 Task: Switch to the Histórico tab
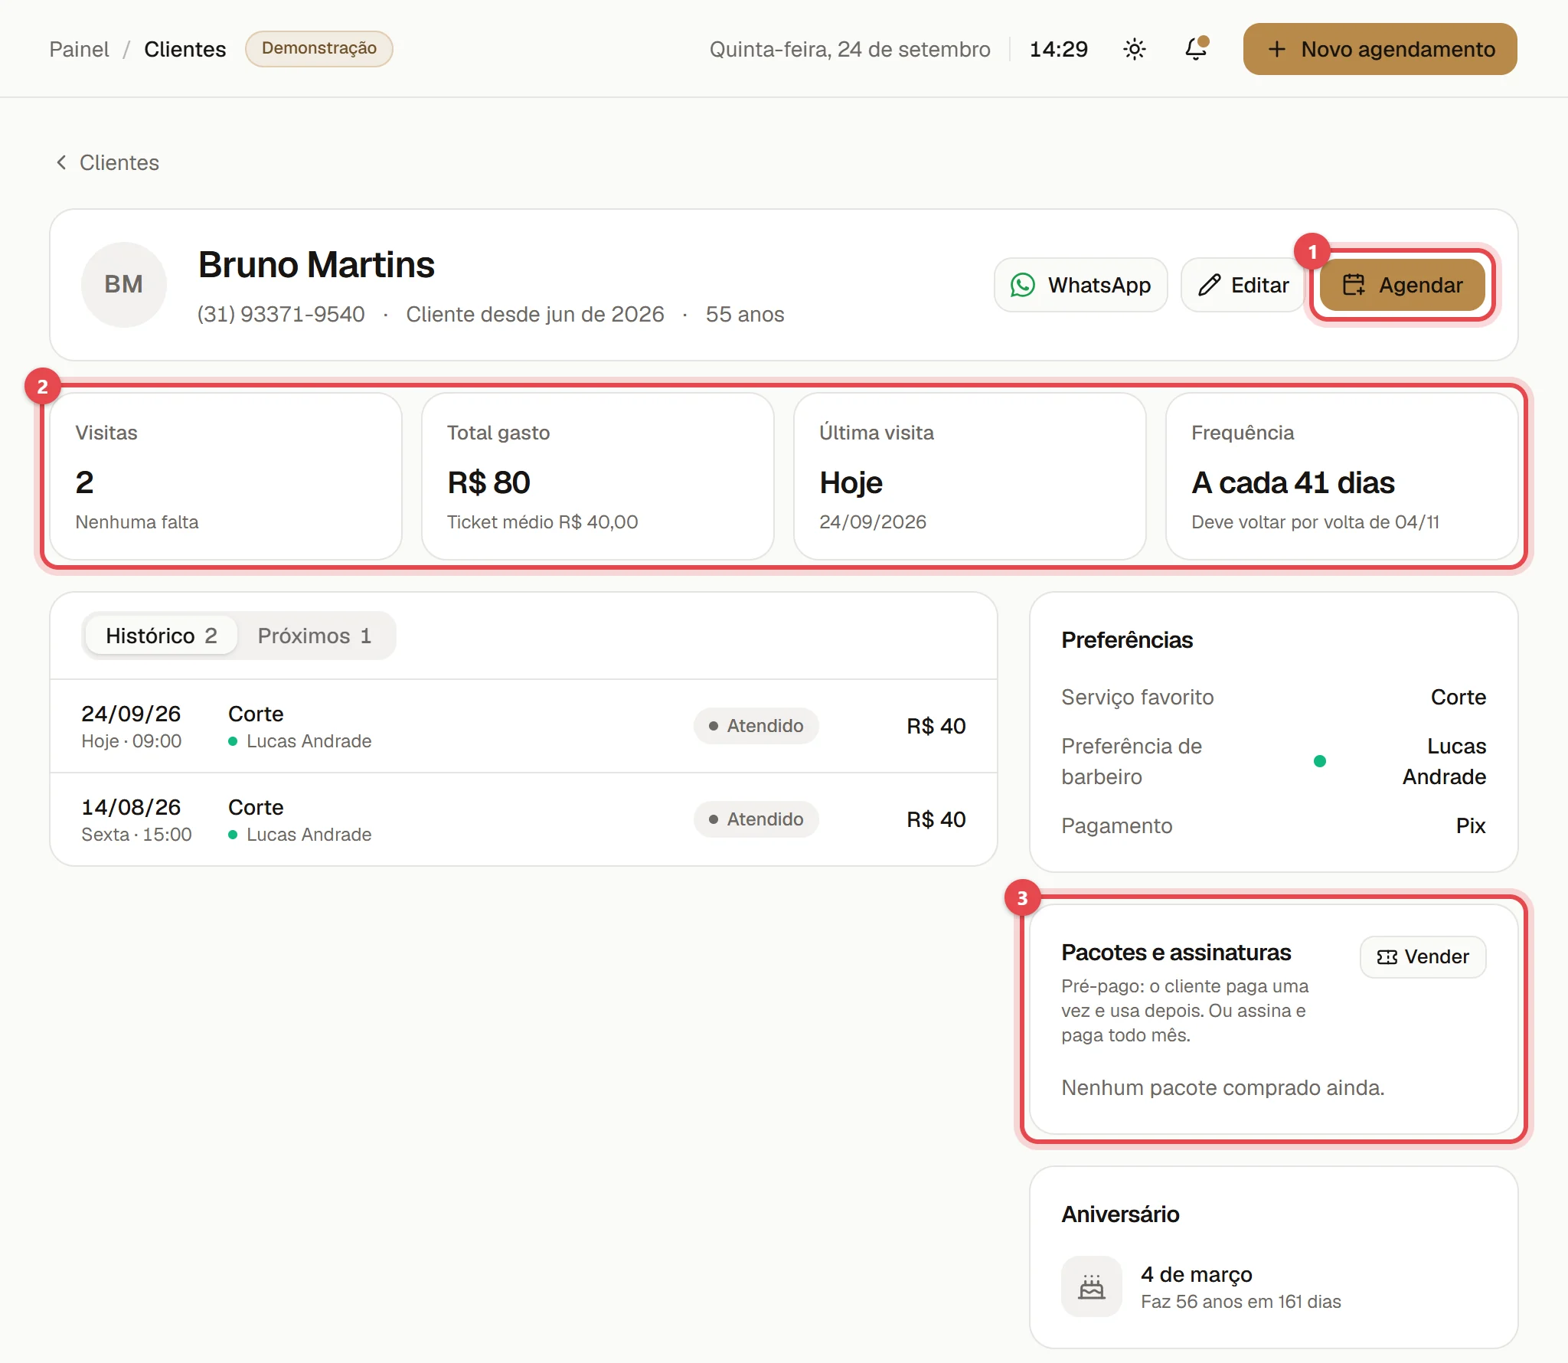[162, 636]
